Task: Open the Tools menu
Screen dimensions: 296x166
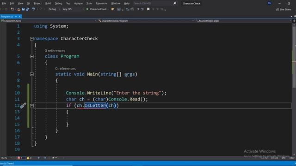Action: [x=89, y=3]
